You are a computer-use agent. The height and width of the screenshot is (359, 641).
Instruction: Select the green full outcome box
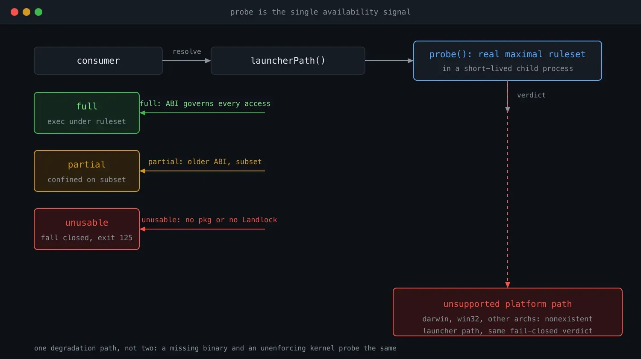[87, 113]
